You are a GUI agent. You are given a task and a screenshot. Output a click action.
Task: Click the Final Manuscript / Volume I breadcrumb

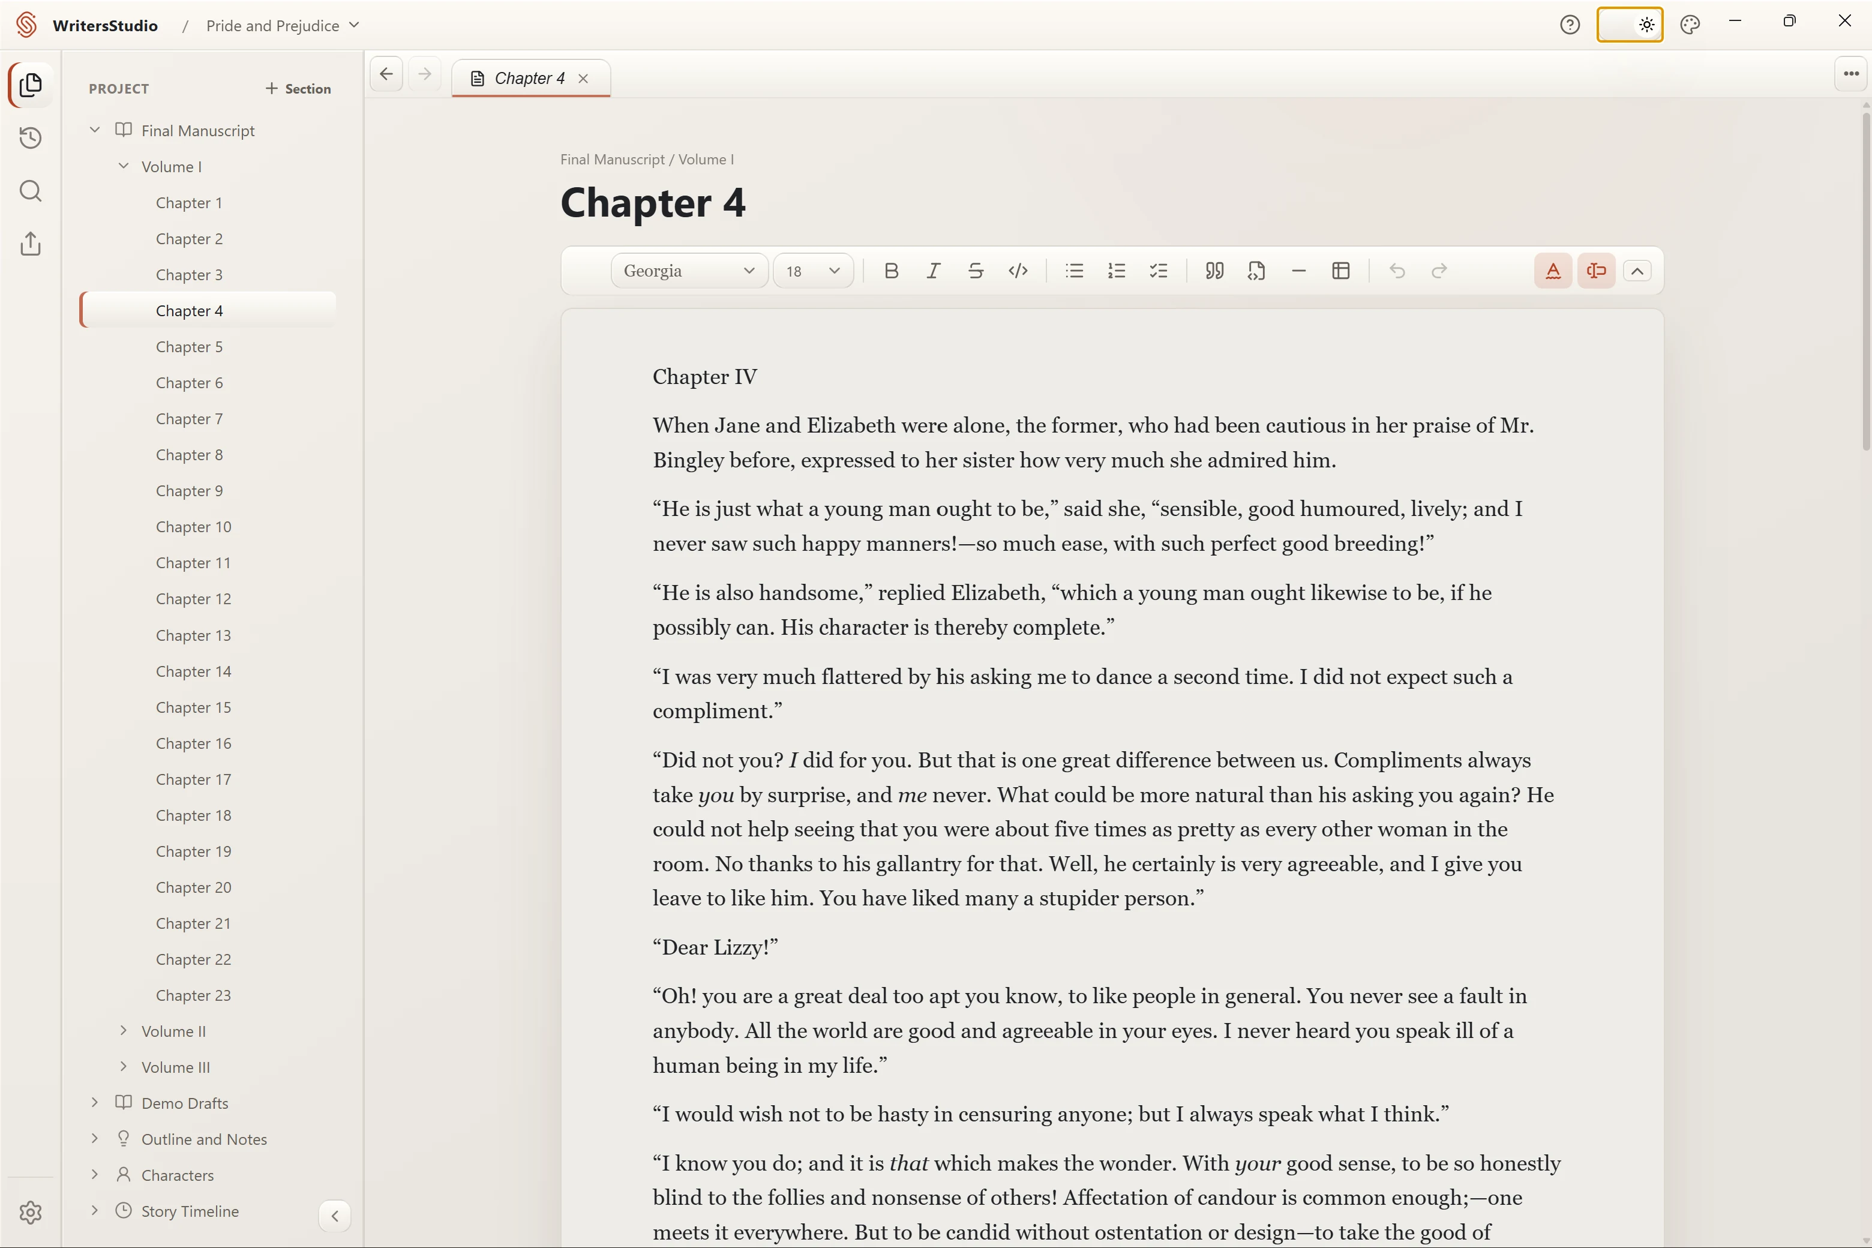[x=647, y=159]
